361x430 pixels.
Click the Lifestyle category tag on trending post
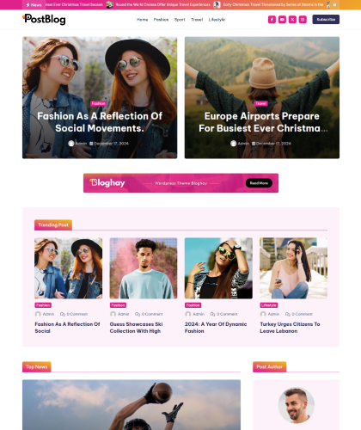[268, 305]
